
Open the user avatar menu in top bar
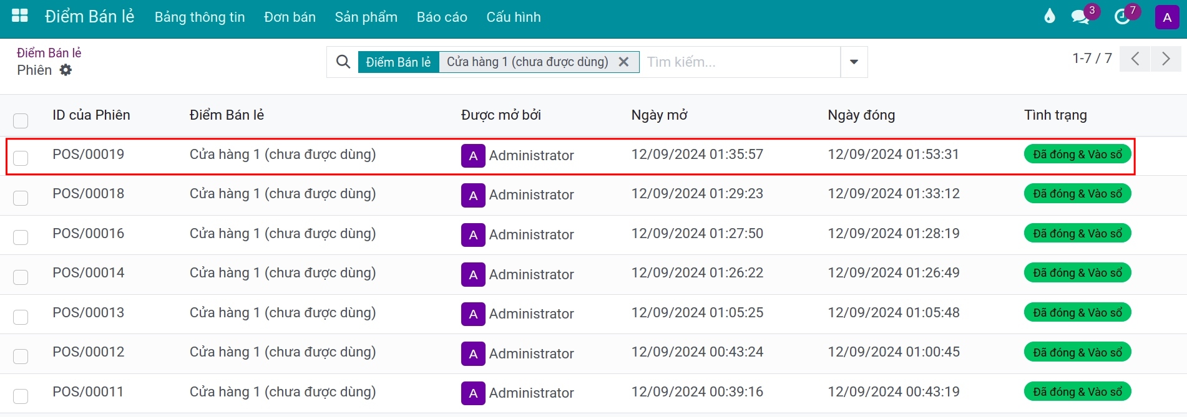pyautogui.click(x=1166, y=17)
